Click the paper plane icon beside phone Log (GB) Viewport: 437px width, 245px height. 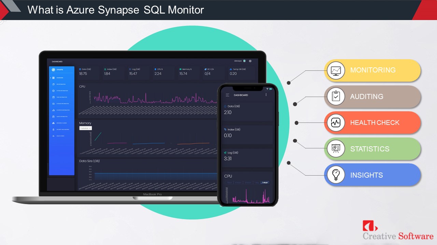(x=225, y=152)
